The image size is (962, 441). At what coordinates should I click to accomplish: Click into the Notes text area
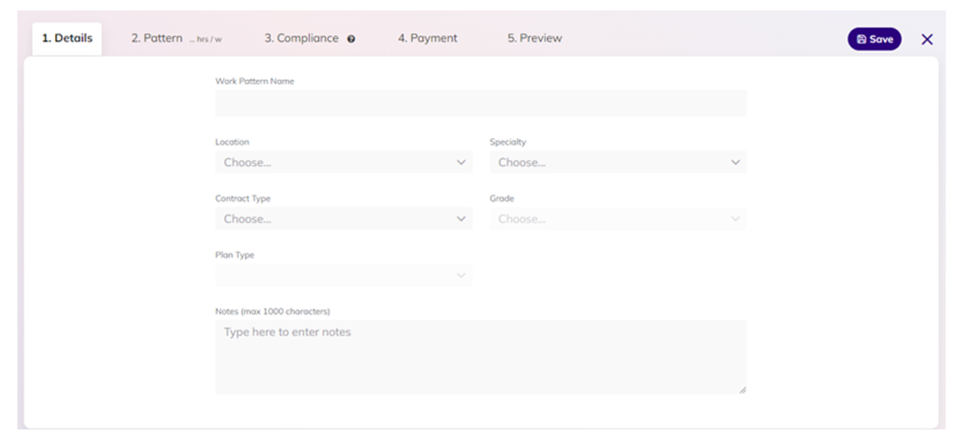click(481, 357)
